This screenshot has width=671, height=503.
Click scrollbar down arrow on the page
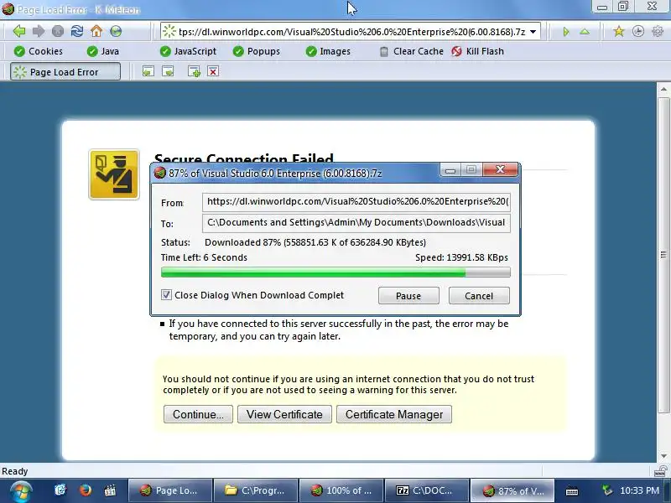[663, 456]
